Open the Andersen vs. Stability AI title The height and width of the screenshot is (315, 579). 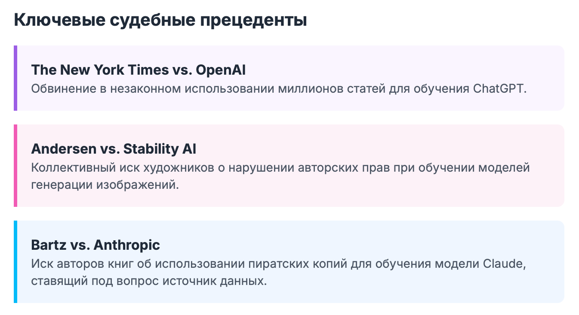pos(114,149)
